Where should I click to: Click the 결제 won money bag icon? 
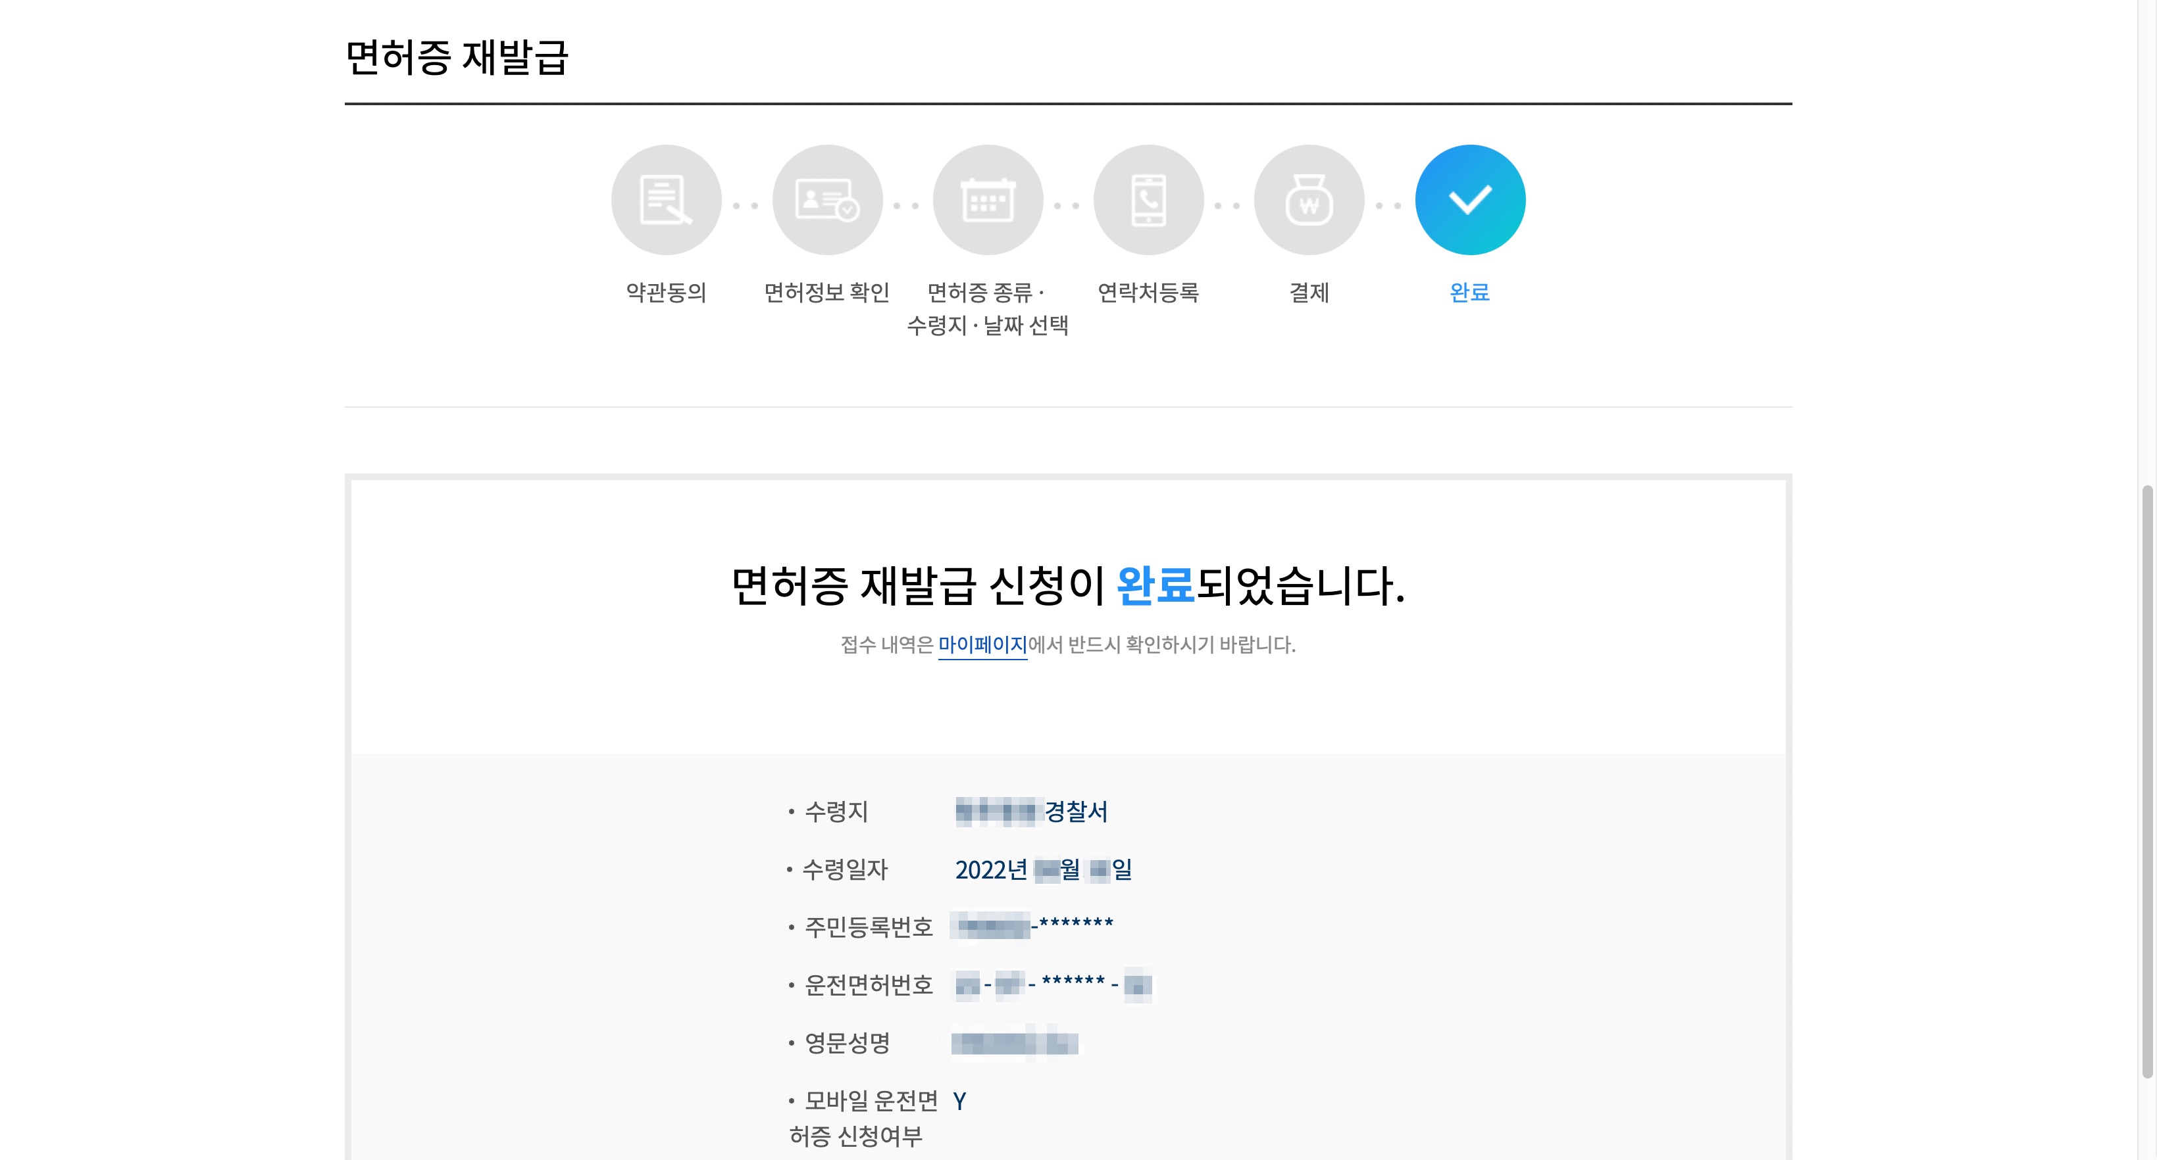coord(1309,200)
